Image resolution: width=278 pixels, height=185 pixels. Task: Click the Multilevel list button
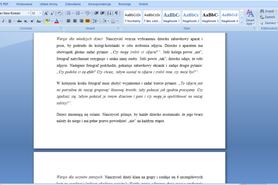pos(88,13)
